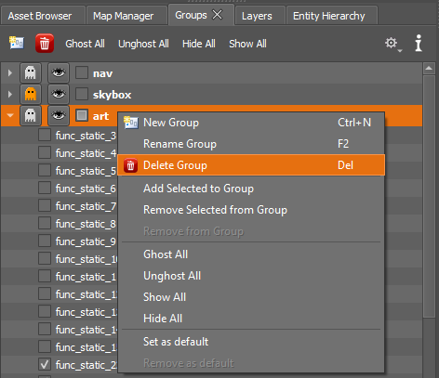Check the skybox group checkbox
This screenshot has height=378, width=439.
pos(82,94)
